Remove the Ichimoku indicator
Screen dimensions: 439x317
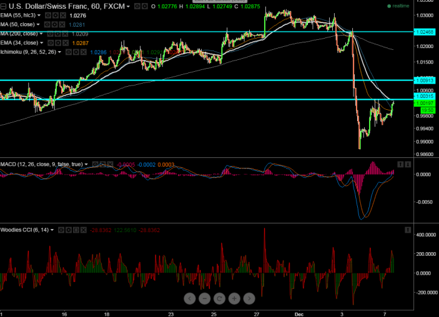(84, 52)
